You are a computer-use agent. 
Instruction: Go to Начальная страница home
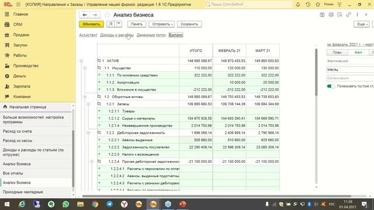[x=27, y=107]
